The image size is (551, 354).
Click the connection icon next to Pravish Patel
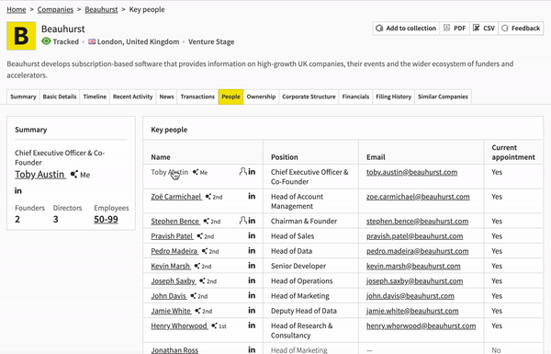(x=199, y=236)
